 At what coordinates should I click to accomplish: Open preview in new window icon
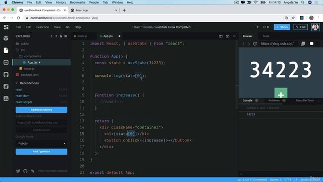(x=303, y=44)
